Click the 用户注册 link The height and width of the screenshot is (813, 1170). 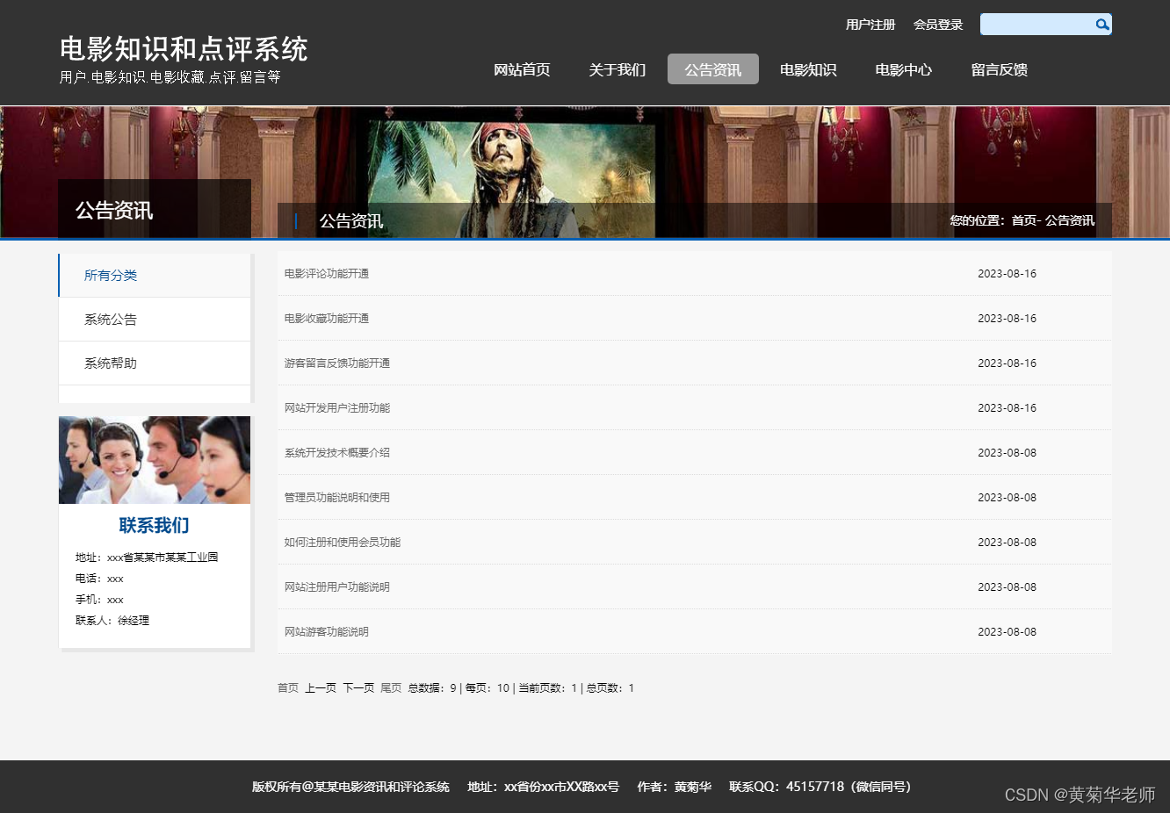point(870,25)
